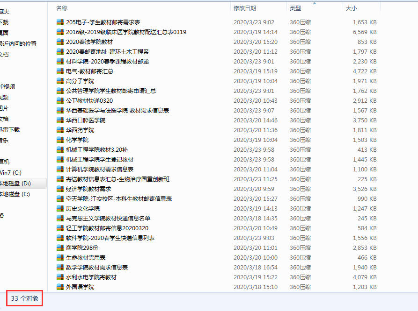Select the 华西口腔医学院 archive icon
This screenshot has height=311, width=418.
point(60,120)
